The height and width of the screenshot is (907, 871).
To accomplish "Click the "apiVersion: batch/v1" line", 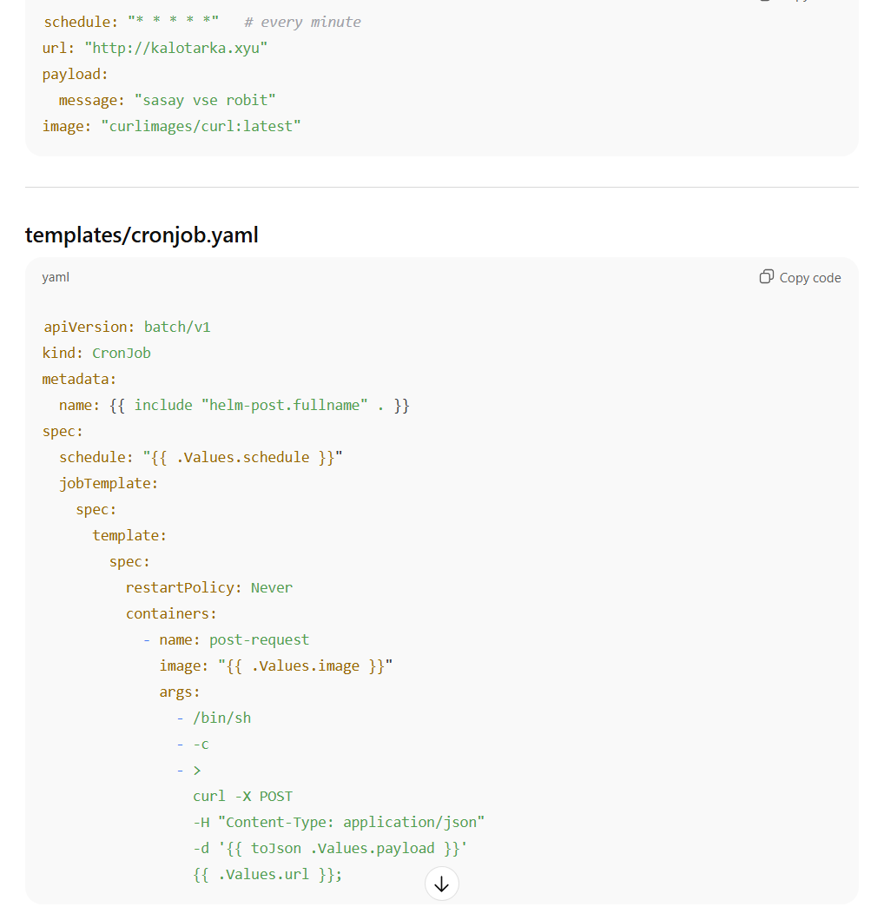I will [127, 327].
